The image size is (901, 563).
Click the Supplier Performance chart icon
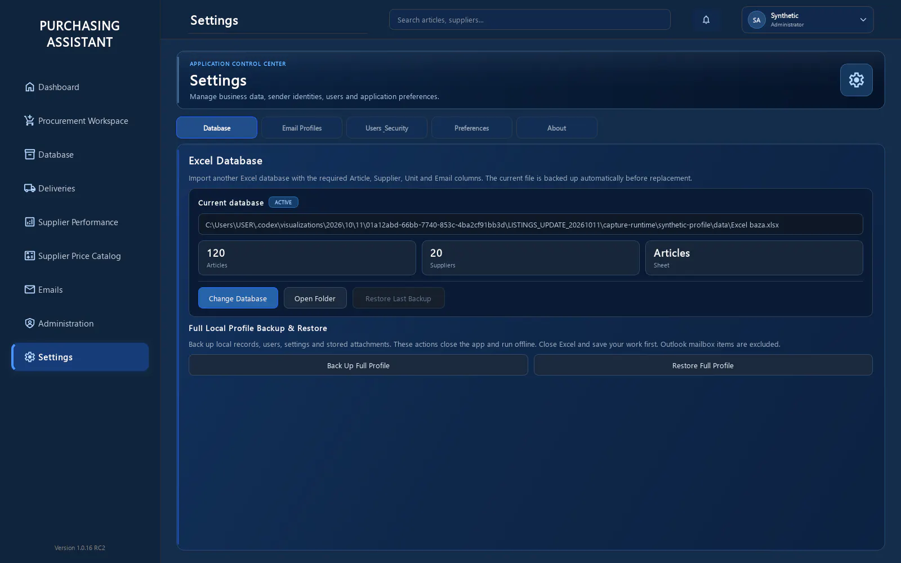click(x=30, y=222)
